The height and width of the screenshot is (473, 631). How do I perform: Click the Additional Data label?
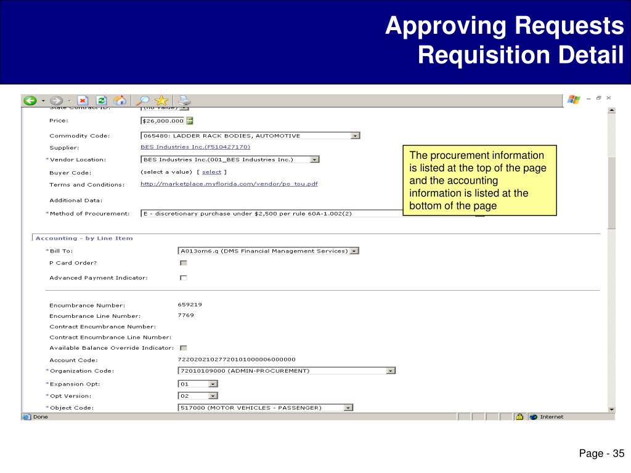pos(76,200)
